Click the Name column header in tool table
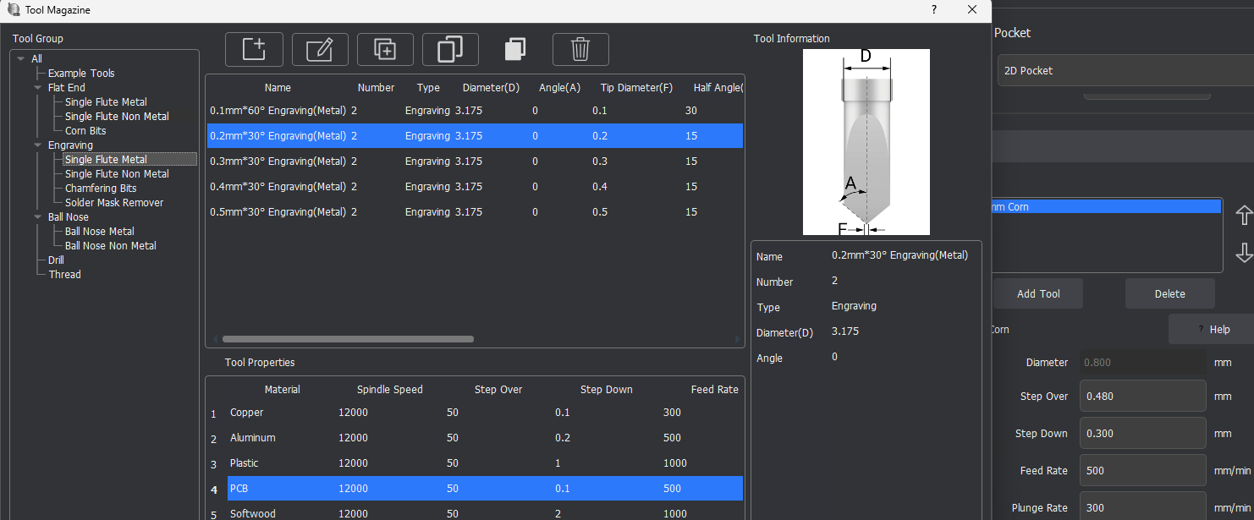The height and width of the screenshot is (520, 1254). coord(278,88)
